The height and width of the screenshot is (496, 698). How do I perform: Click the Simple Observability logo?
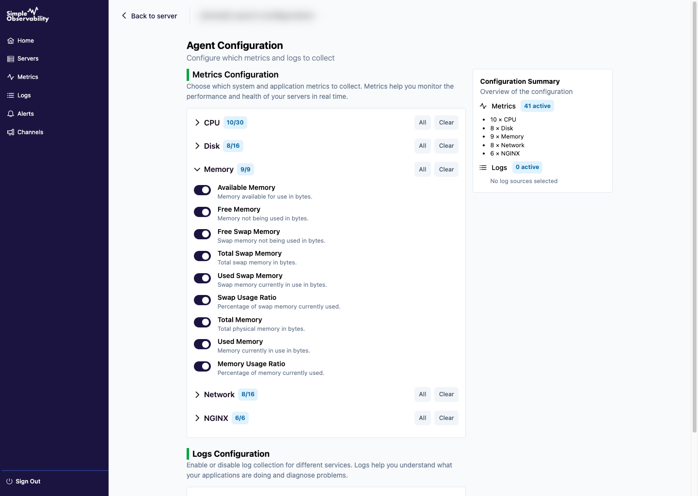tap(28, 15)
